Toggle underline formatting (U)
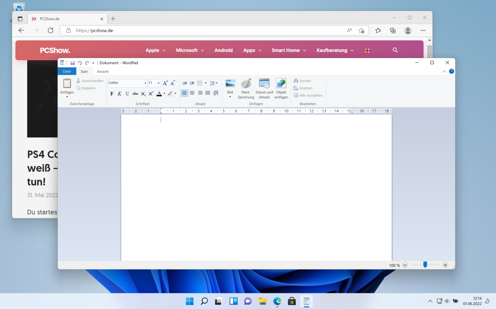Screen dimensions: 496x309 coord(127,93)
